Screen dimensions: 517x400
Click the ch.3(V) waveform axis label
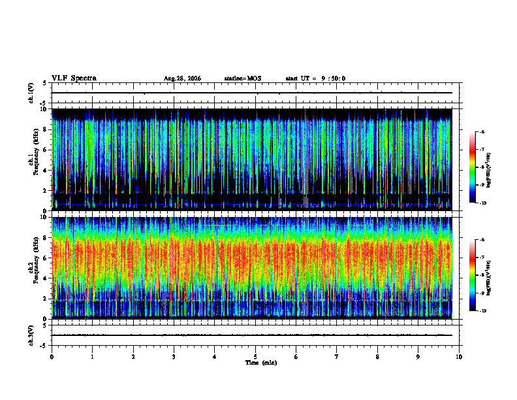[31, 335]
